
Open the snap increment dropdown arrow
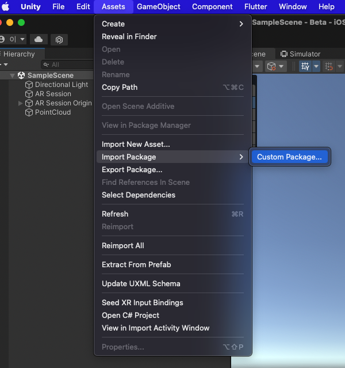(x=340, y=66)
